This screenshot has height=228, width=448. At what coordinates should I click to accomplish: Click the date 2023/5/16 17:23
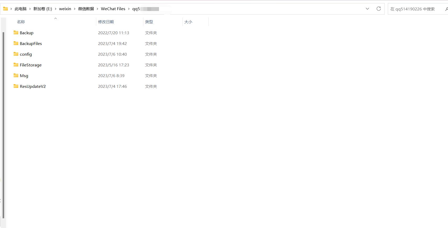click(114, 65)
